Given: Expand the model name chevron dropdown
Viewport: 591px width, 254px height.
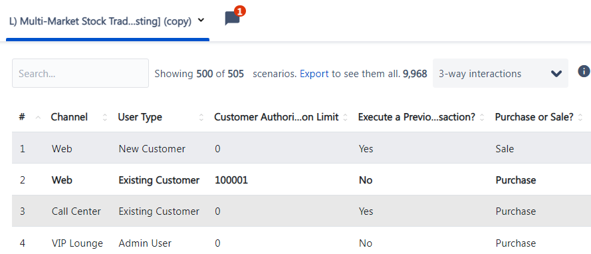Looking at the screenshot, I should click(201, 21).
